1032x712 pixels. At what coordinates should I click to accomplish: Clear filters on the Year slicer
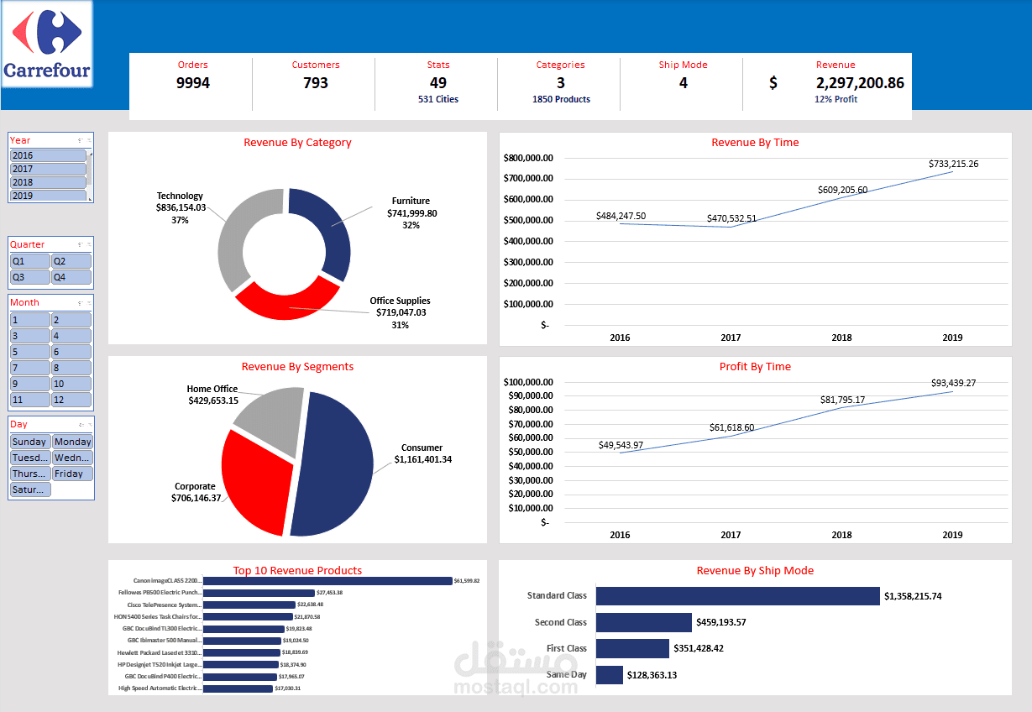pos(89,140)
